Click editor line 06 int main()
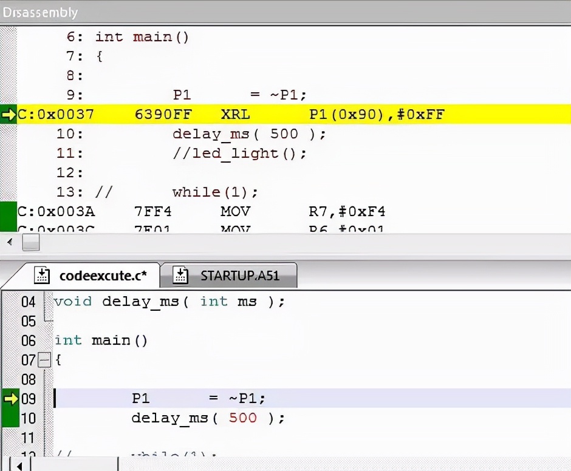Image resolution: width=571 pixels, height=471 pixels. (101, 341)
